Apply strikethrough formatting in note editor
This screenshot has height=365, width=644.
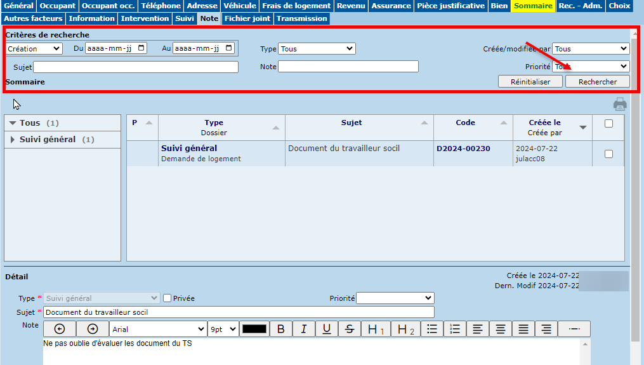point(350,329)
